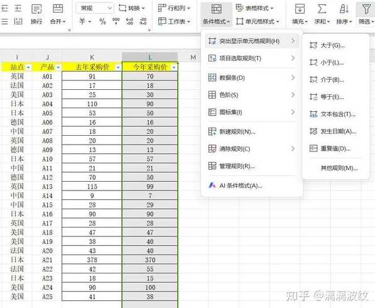Choose 清除规则(C) menu item

252,149
